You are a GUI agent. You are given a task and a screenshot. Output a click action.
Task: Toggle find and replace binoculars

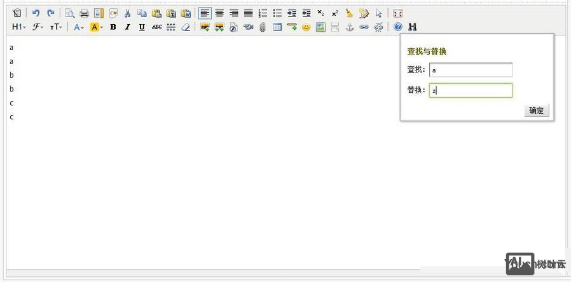412,27
